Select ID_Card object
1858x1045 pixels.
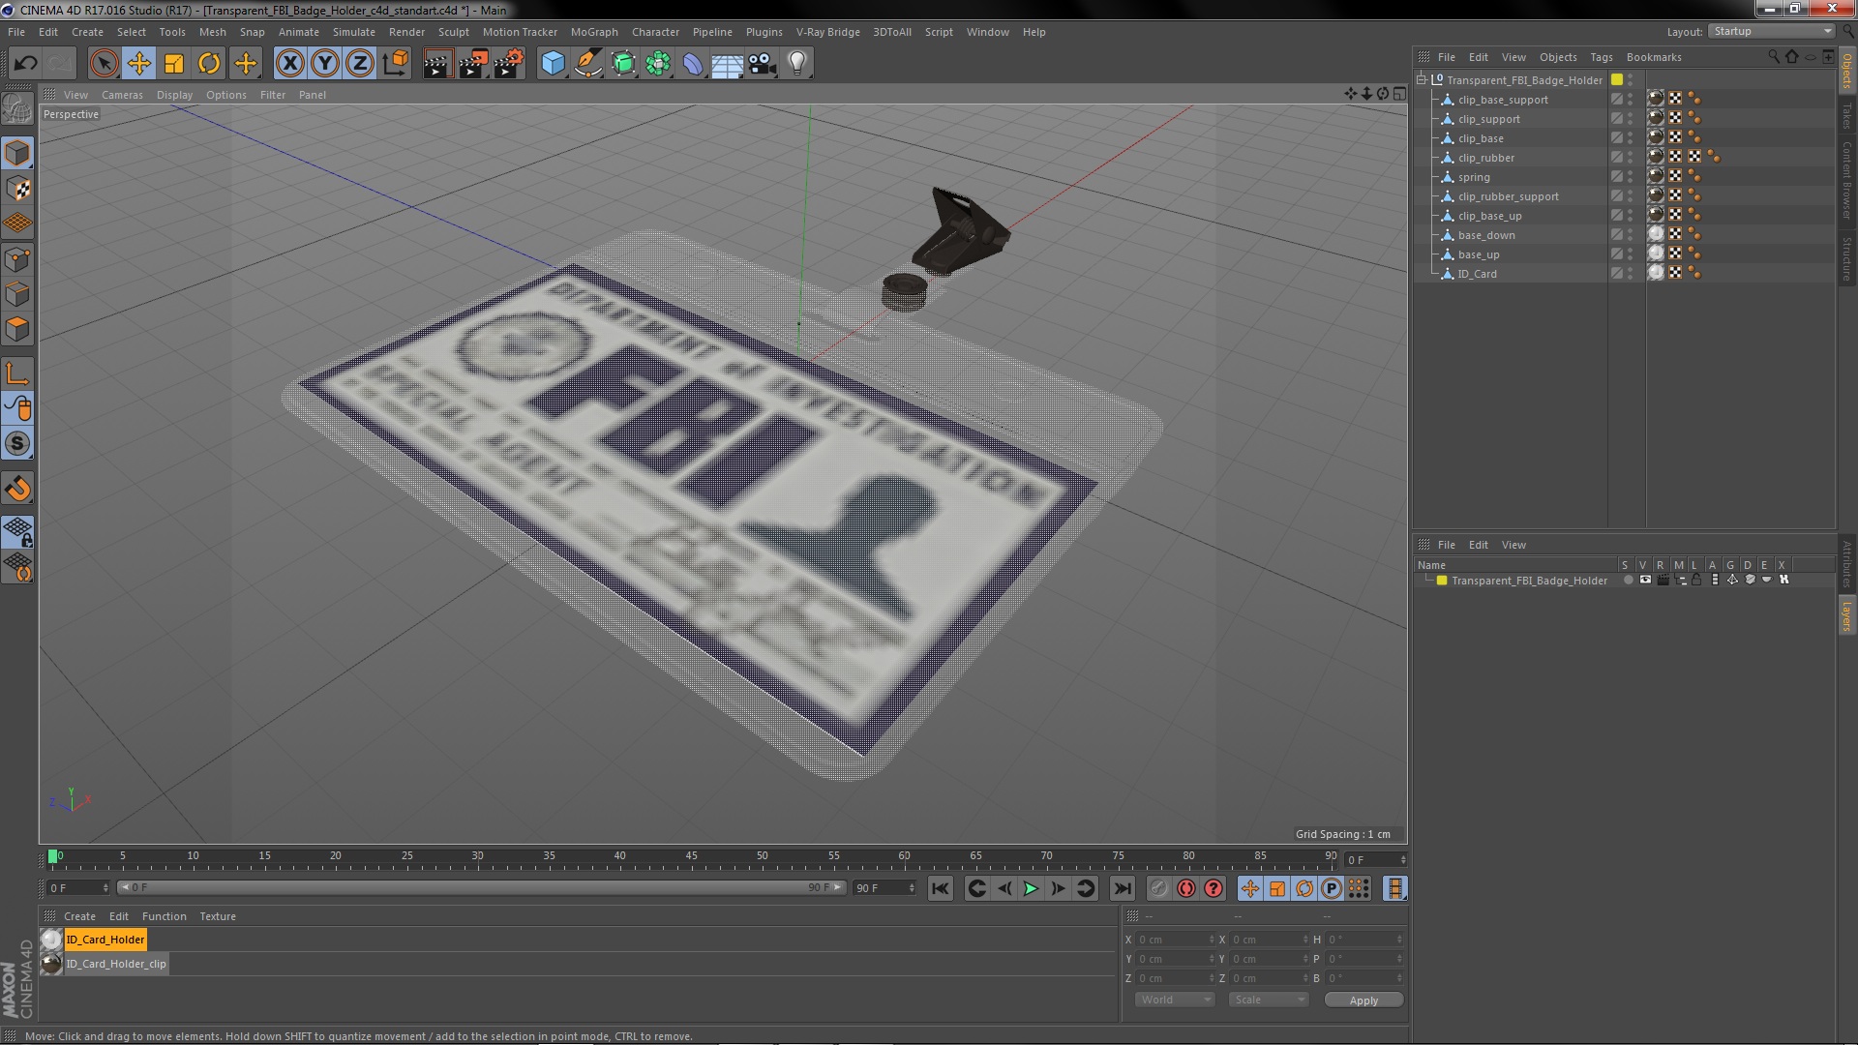(1477, 274)
